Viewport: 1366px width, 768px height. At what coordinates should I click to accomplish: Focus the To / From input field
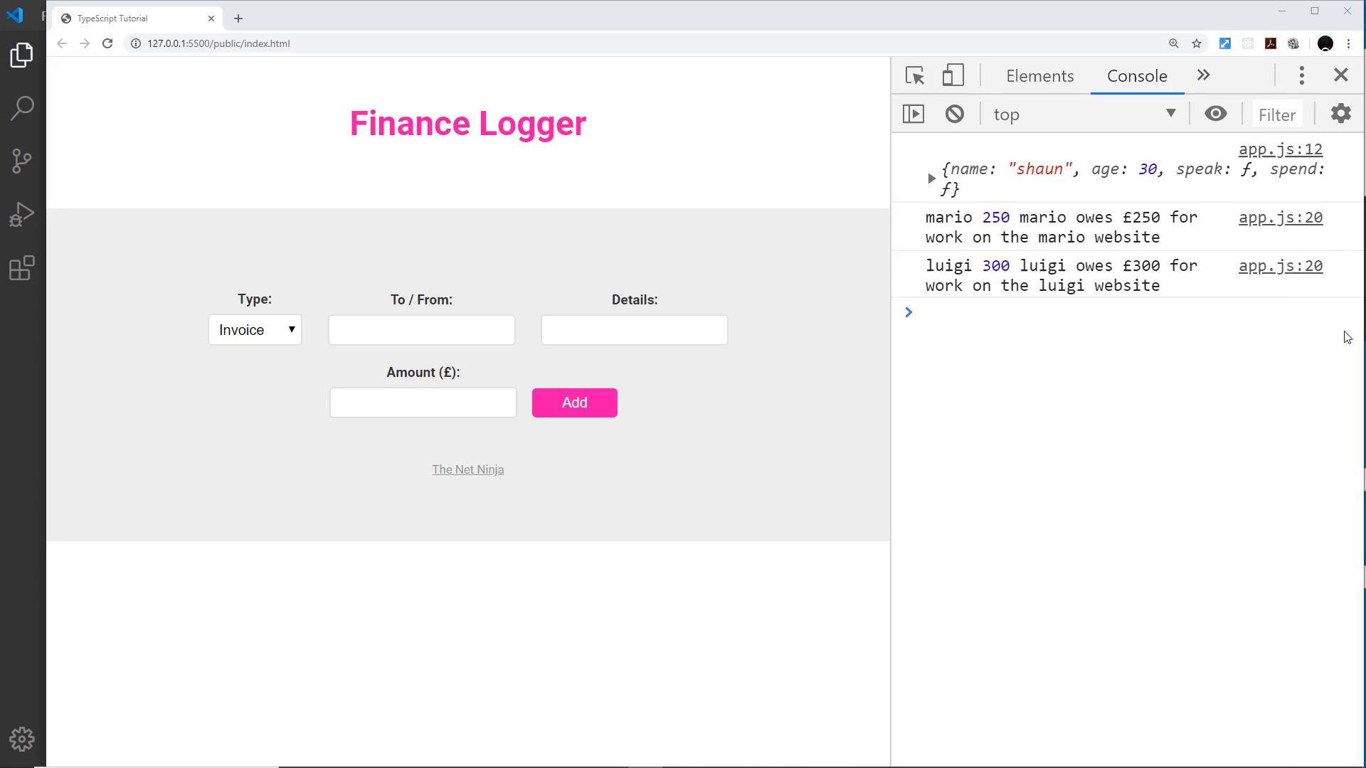coord(422,330)
